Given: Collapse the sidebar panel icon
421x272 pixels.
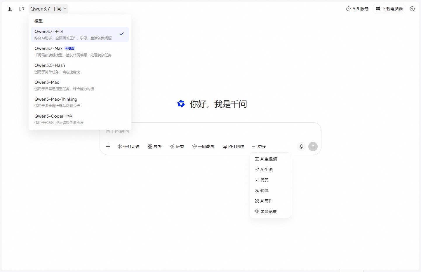Looking at the screenshot, I should 10,9.
